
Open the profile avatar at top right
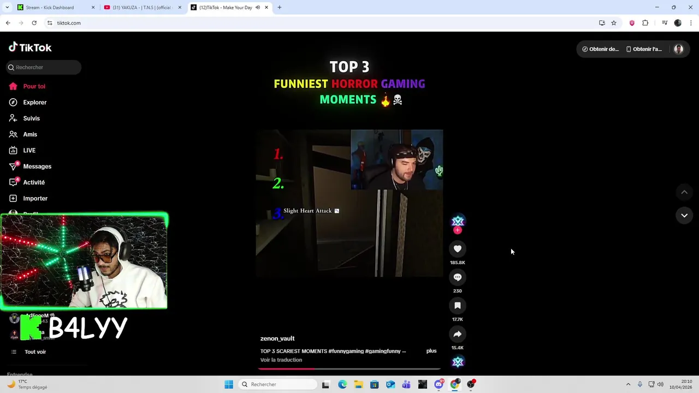[x=678, y=49]
